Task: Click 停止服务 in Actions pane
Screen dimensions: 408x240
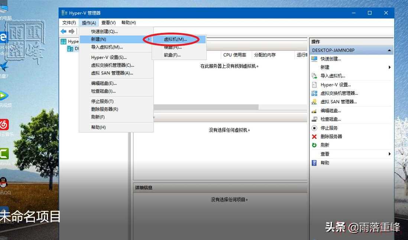Action: coord(329,128)
